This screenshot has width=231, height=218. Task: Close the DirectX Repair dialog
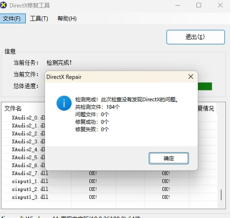[x=191, y=77]
